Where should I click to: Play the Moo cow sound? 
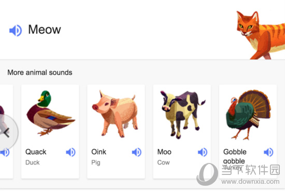[x=203, y=152]
